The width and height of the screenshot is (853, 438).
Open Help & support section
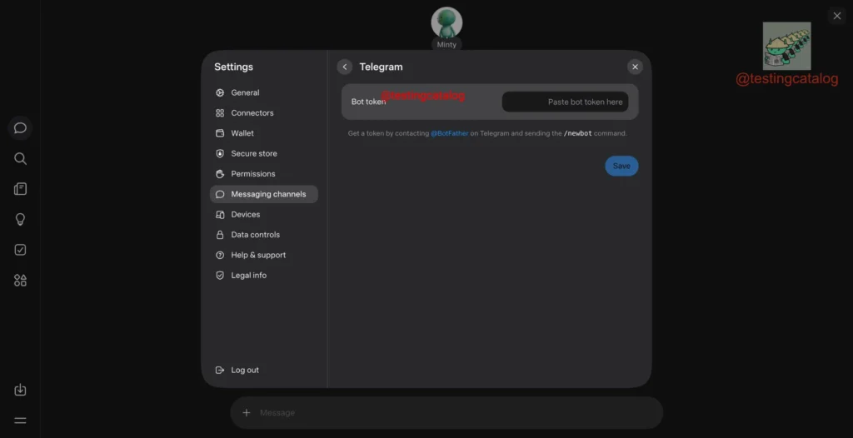[264, 255]
